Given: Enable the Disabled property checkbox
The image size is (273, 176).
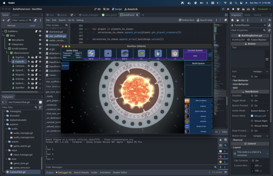Looking at the screenshot, I should coord(252,96).
